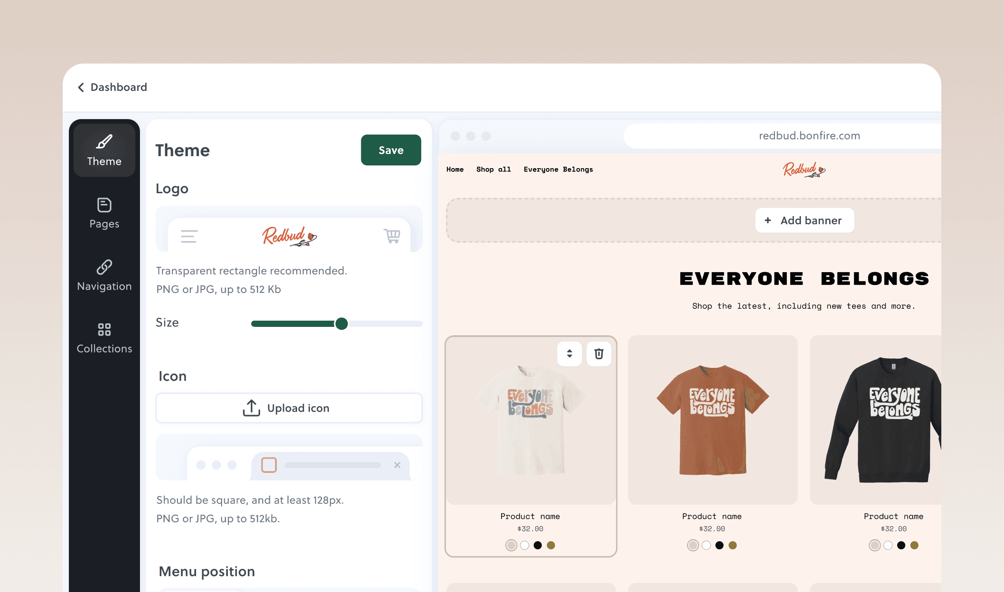Choose the black swatch on the orange tee
1004x592 pixels.
(x=720, y=545)
